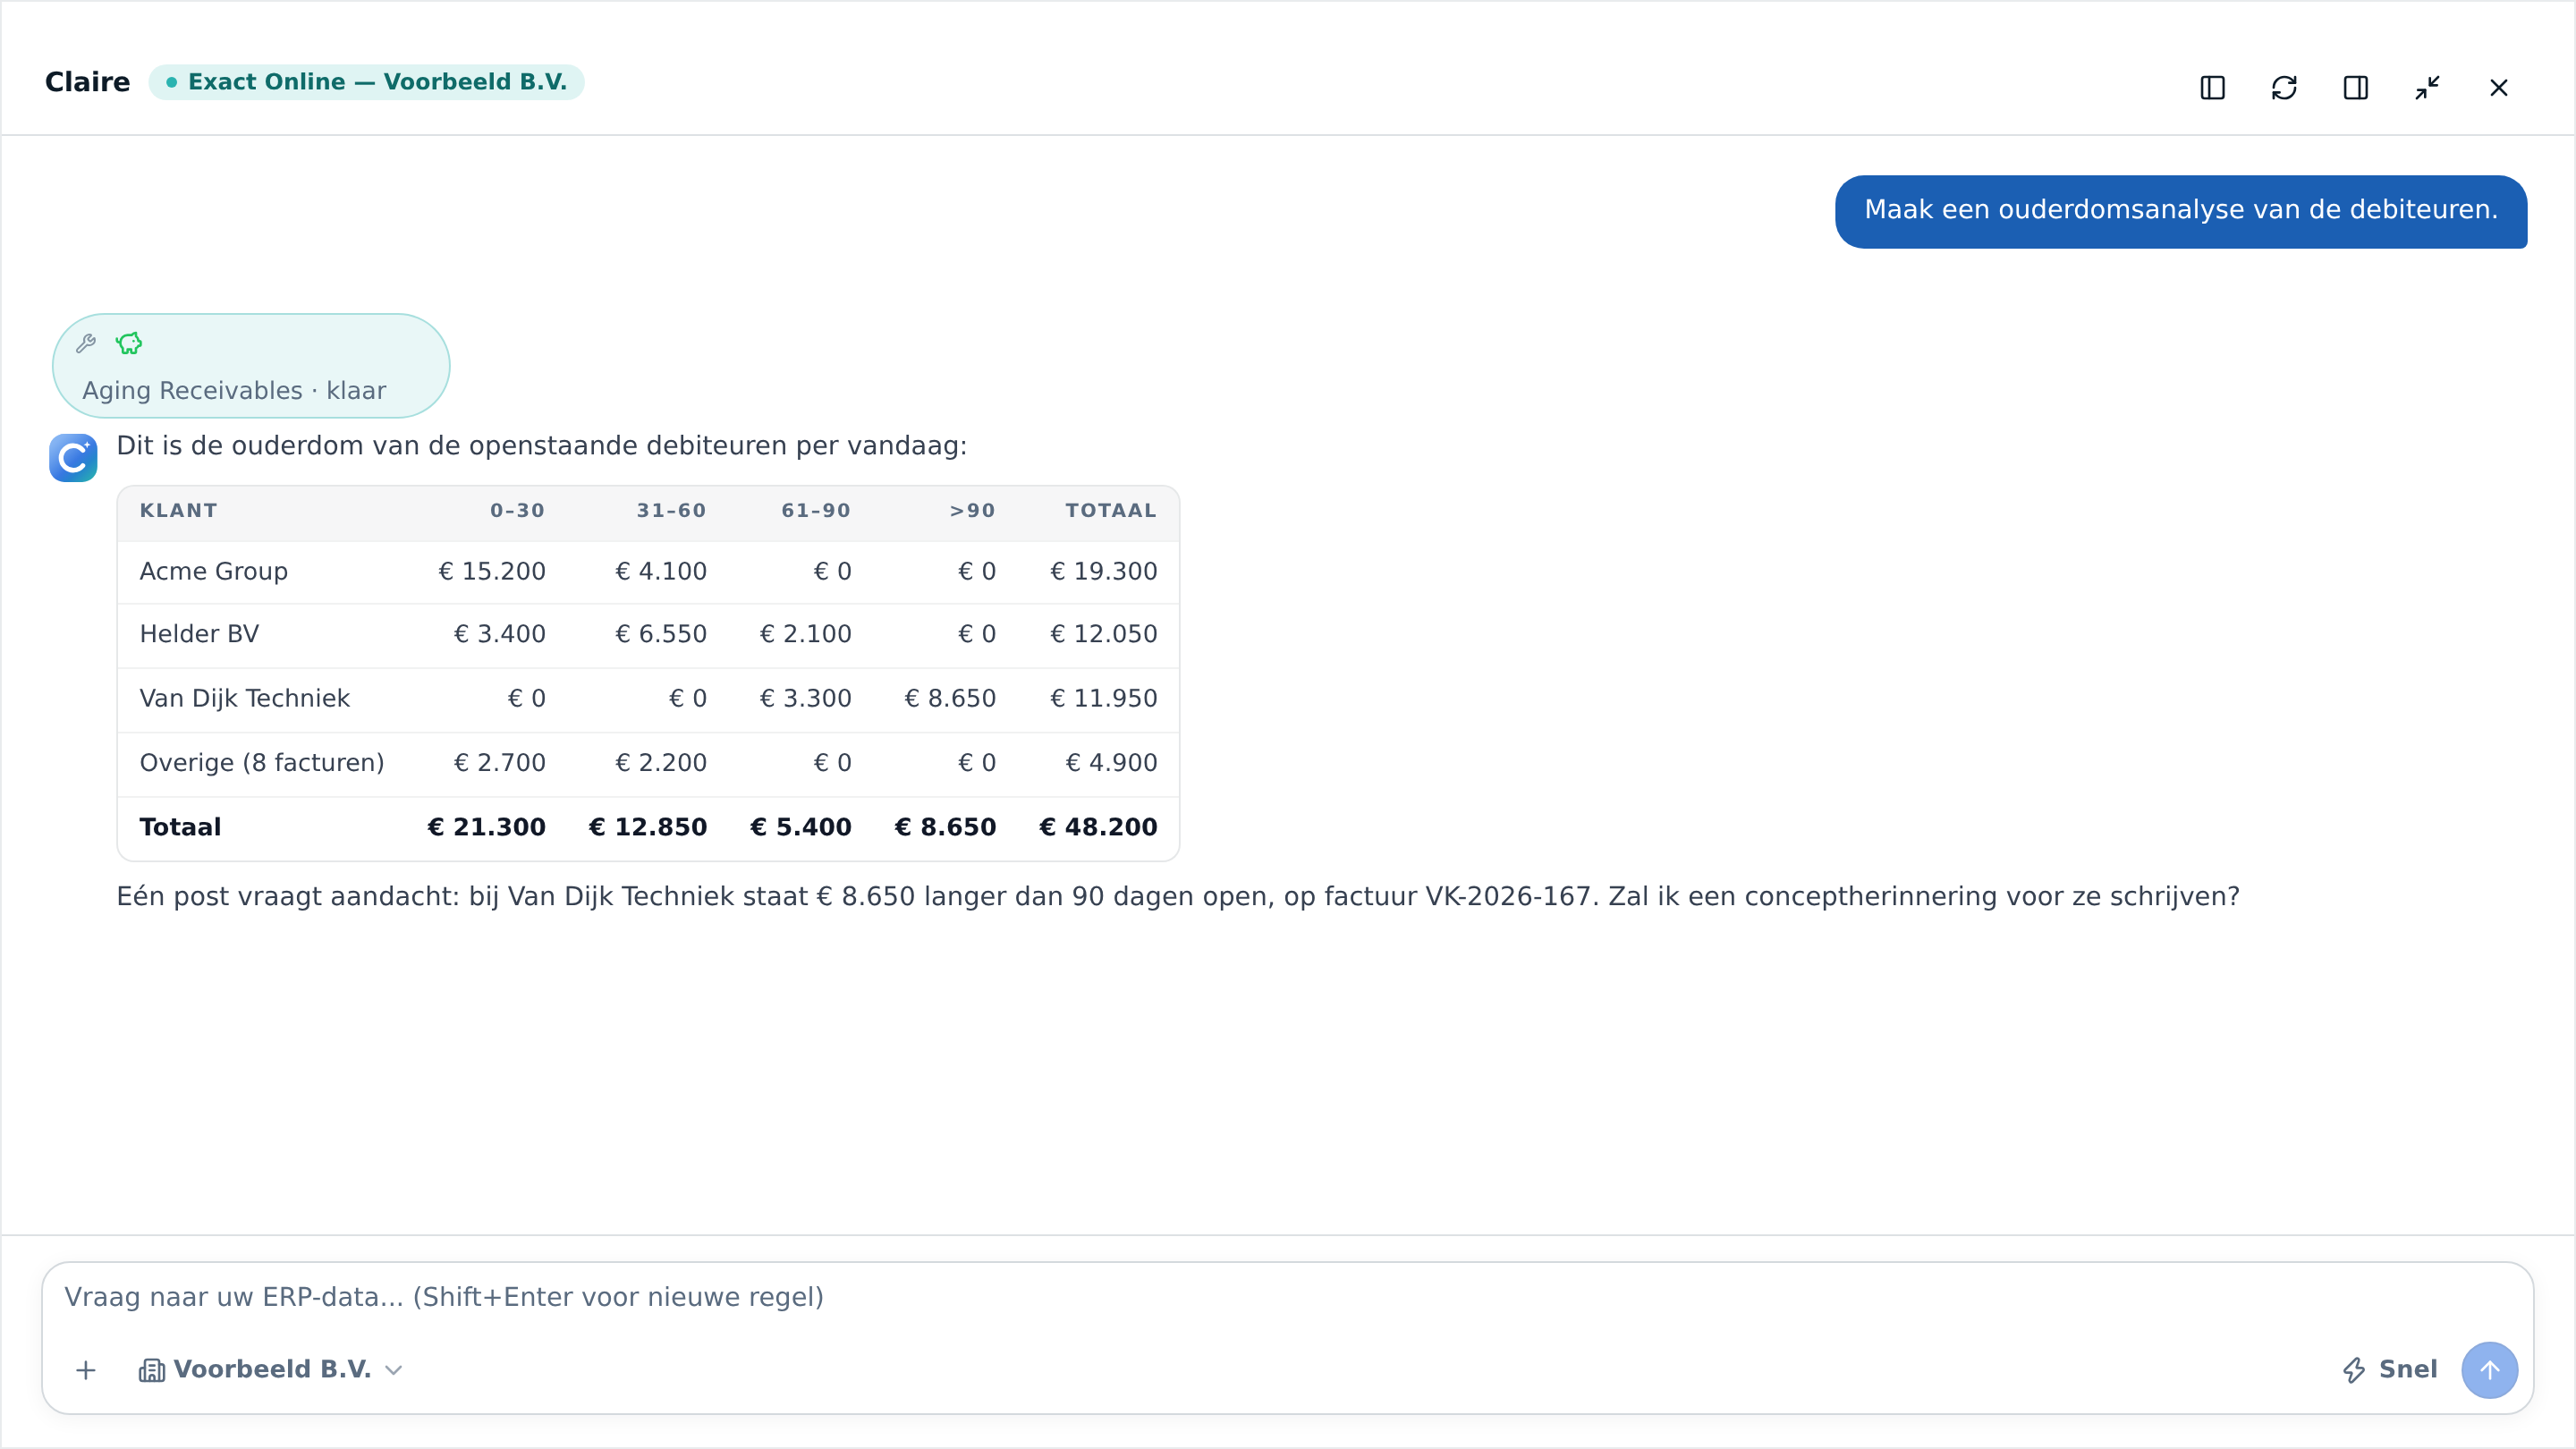Click the 0-30 column header
Screen dimensions: 2576x1449
point(517,511)
